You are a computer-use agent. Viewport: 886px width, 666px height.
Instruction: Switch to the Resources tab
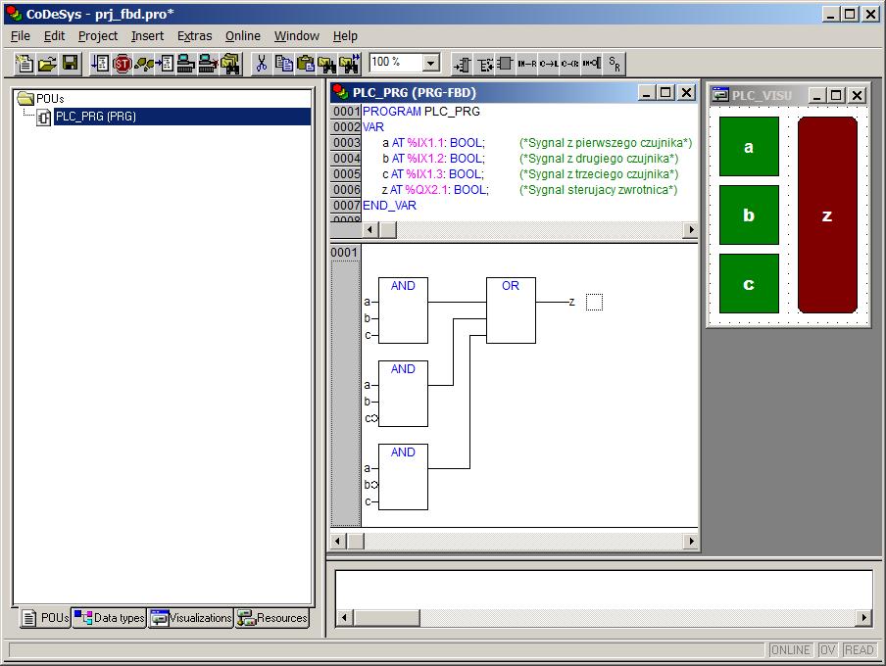(272, 617)
